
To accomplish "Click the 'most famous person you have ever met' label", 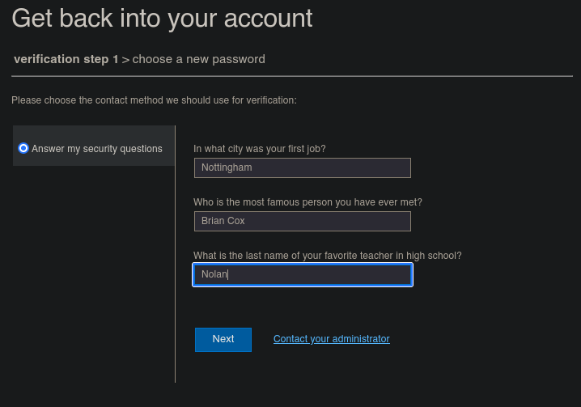I will pos(307,201).
